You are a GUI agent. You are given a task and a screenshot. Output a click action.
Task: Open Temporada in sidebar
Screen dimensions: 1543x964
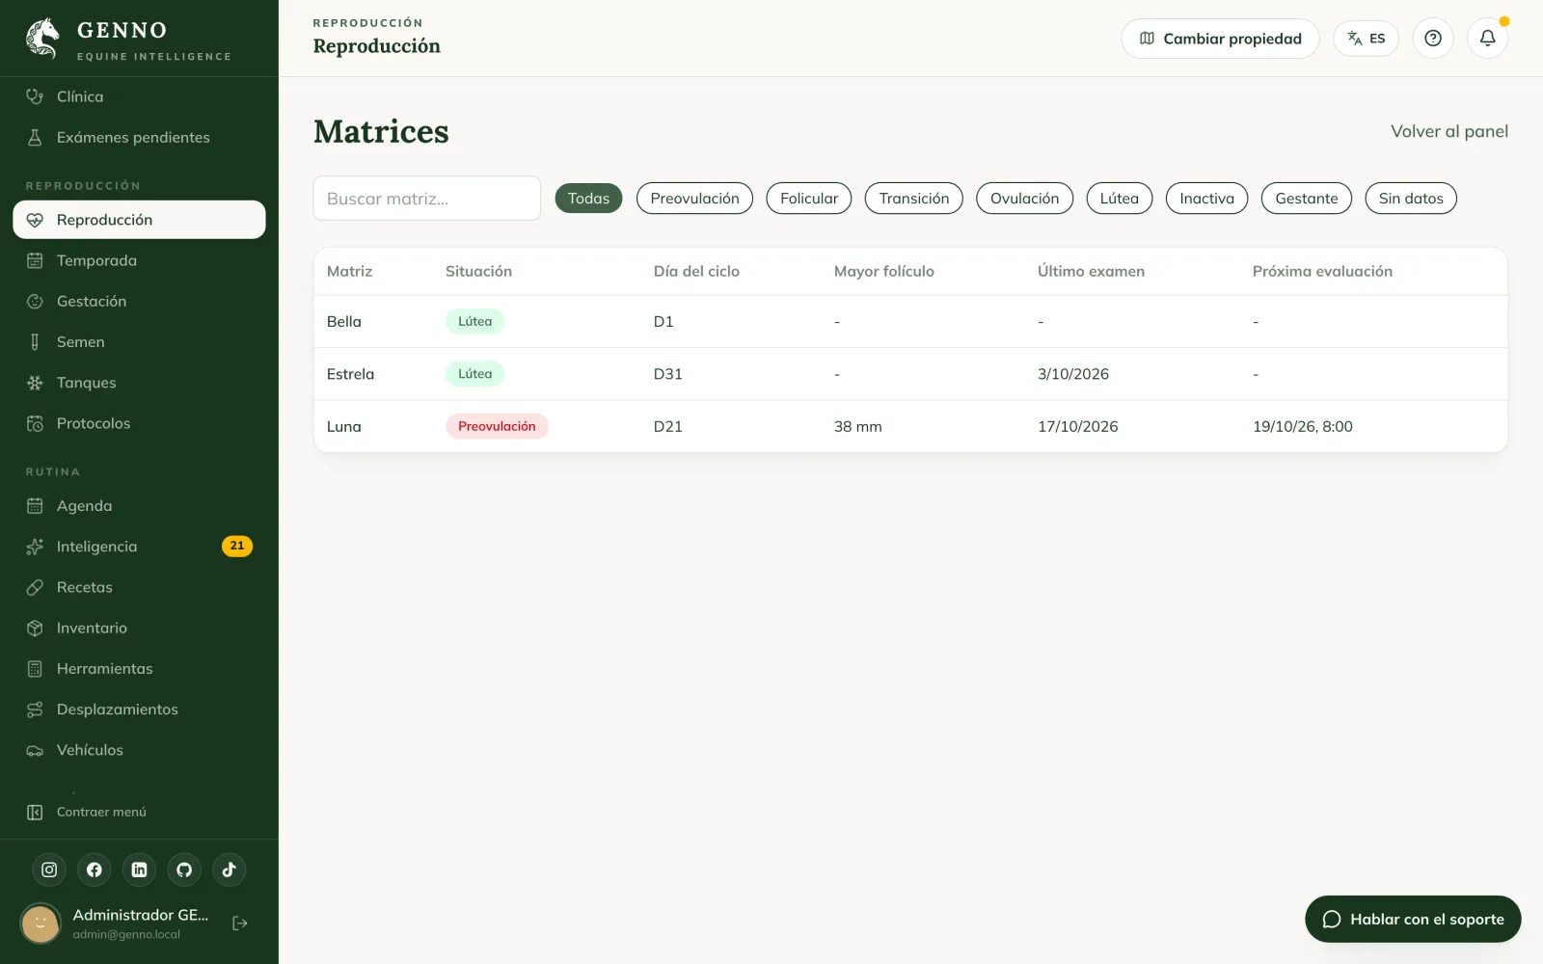coord(139,260)
